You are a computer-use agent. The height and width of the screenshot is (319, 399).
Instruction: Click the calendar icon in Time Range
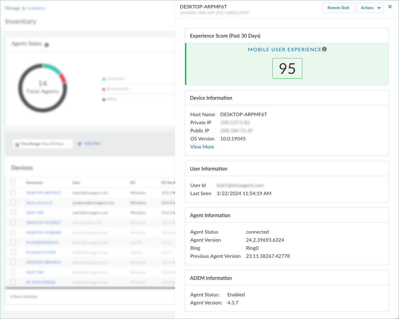(x=17, y=144)
